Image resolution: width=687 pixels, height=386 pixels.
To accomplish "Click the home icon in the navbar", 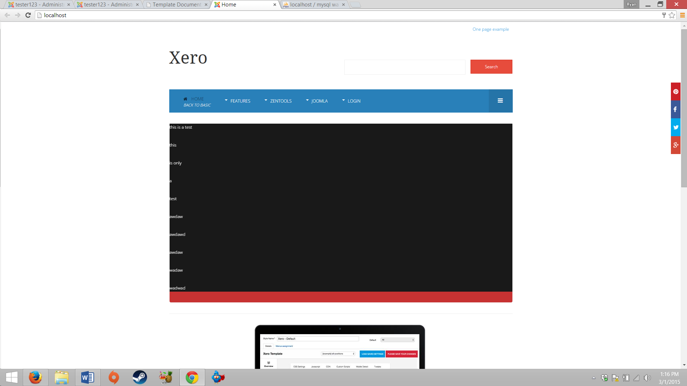I will [185, 99].
